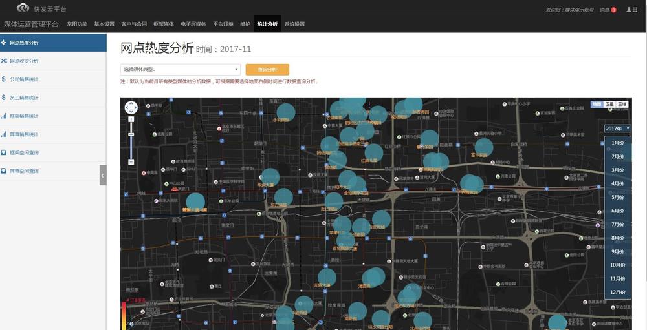Select the 地图 map view toggle
Screen dimensions: 647x330
click(597, 104)
